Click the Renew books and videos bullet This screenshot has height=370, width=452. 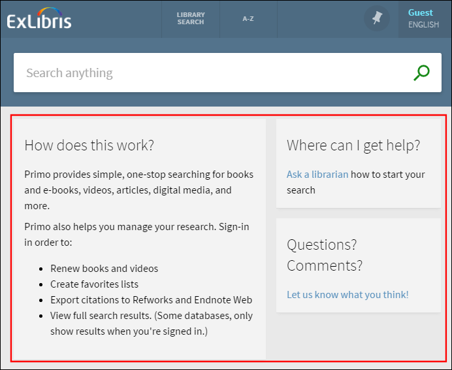click(104, 269)
